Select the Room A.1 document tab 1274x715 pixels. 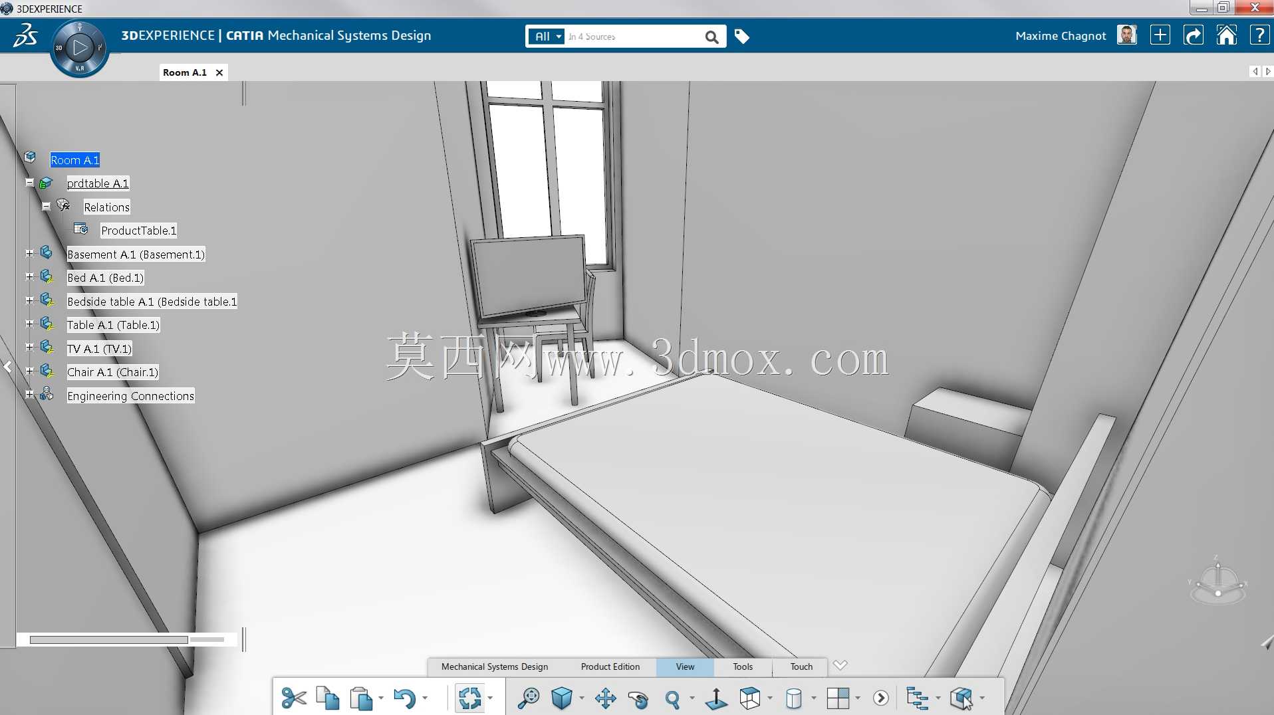(185, 72)
